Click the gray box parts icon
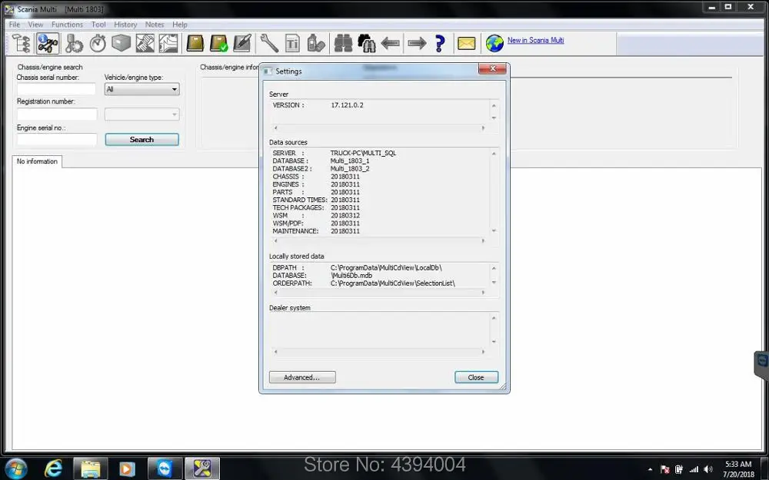The image size is (769, 480). (x=121, y=43)
